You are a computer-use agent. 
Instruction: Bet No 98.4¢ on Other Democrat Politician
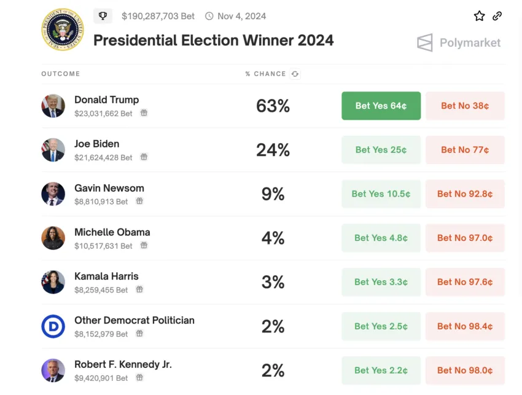(x=465, y=326)
